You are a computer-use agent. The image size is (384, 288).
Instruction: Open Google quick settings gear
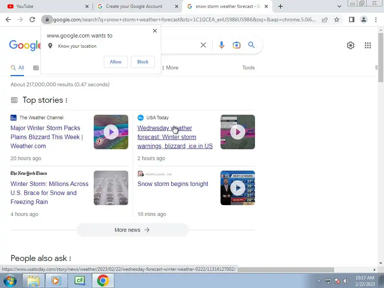[x=351, y=45]
